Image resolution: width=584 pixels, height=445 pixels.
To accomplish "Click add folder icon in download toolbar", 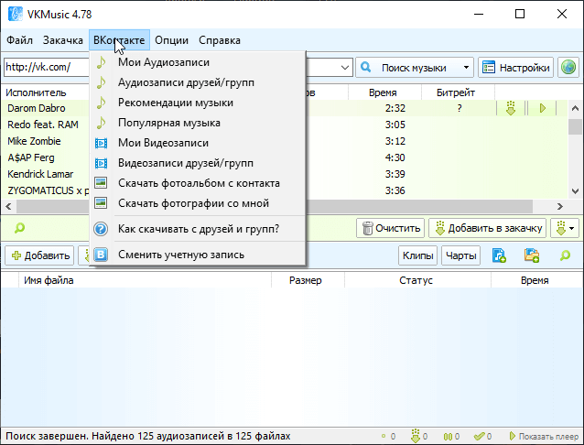I will [x=532, y=255].
